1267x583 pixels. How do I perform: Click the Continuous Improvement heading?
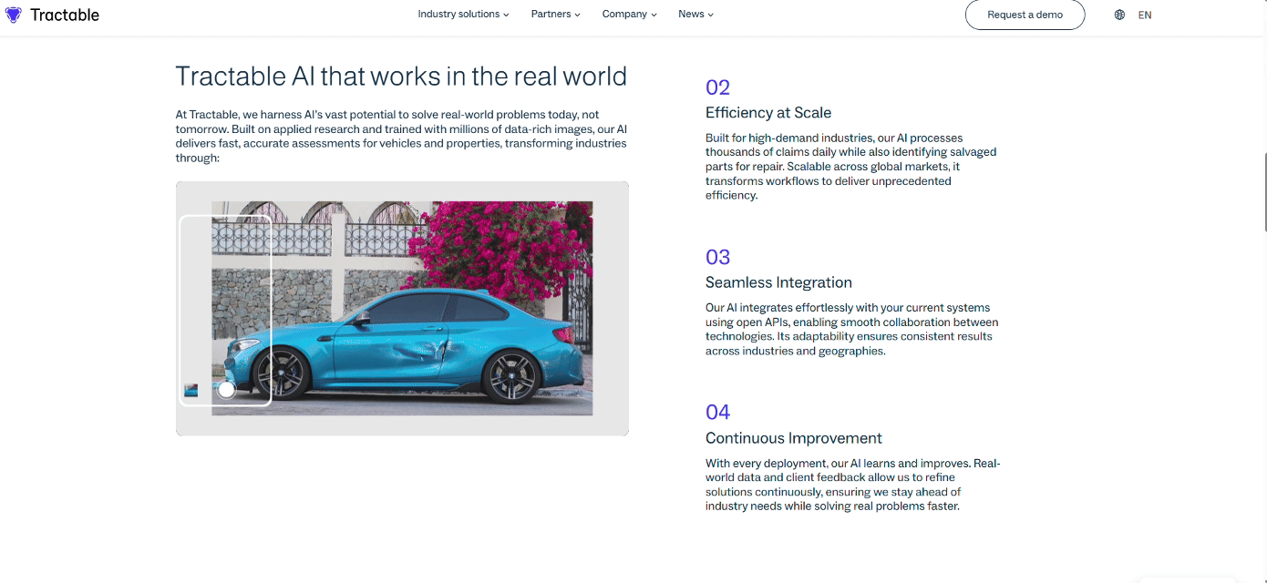point(793,438)
